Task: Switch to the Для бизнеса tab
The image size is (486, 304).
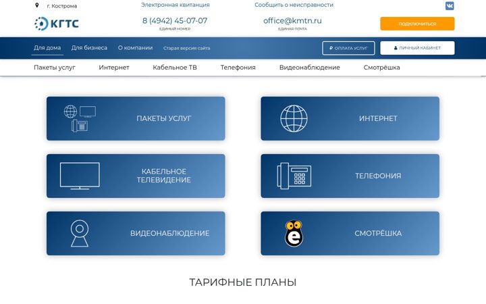Action: tap(89, 48)
